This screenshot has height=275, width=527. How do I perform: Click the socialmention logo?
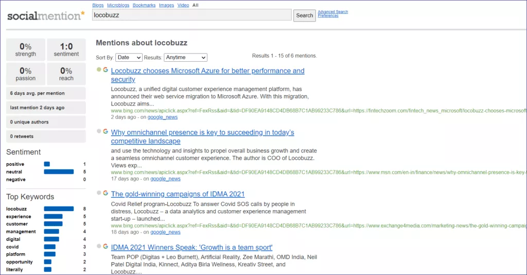tap(45, 15)
